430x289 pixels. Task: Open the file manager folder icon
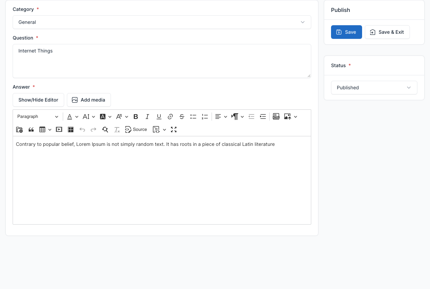pyautogui.click(x=19, y=130)
